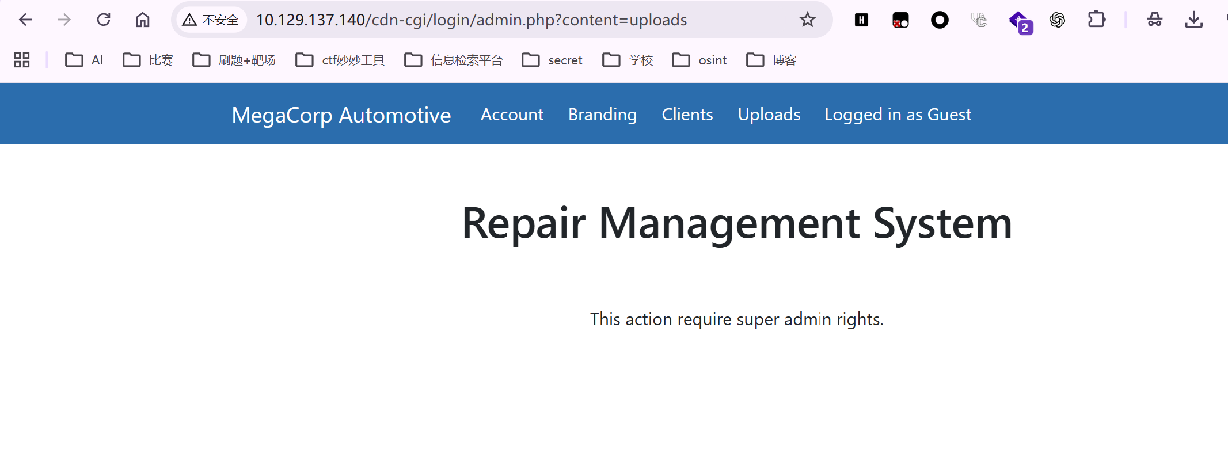Expand the secret bookmarks folder
Viewport: 1228px width, 476px height.
552,60
